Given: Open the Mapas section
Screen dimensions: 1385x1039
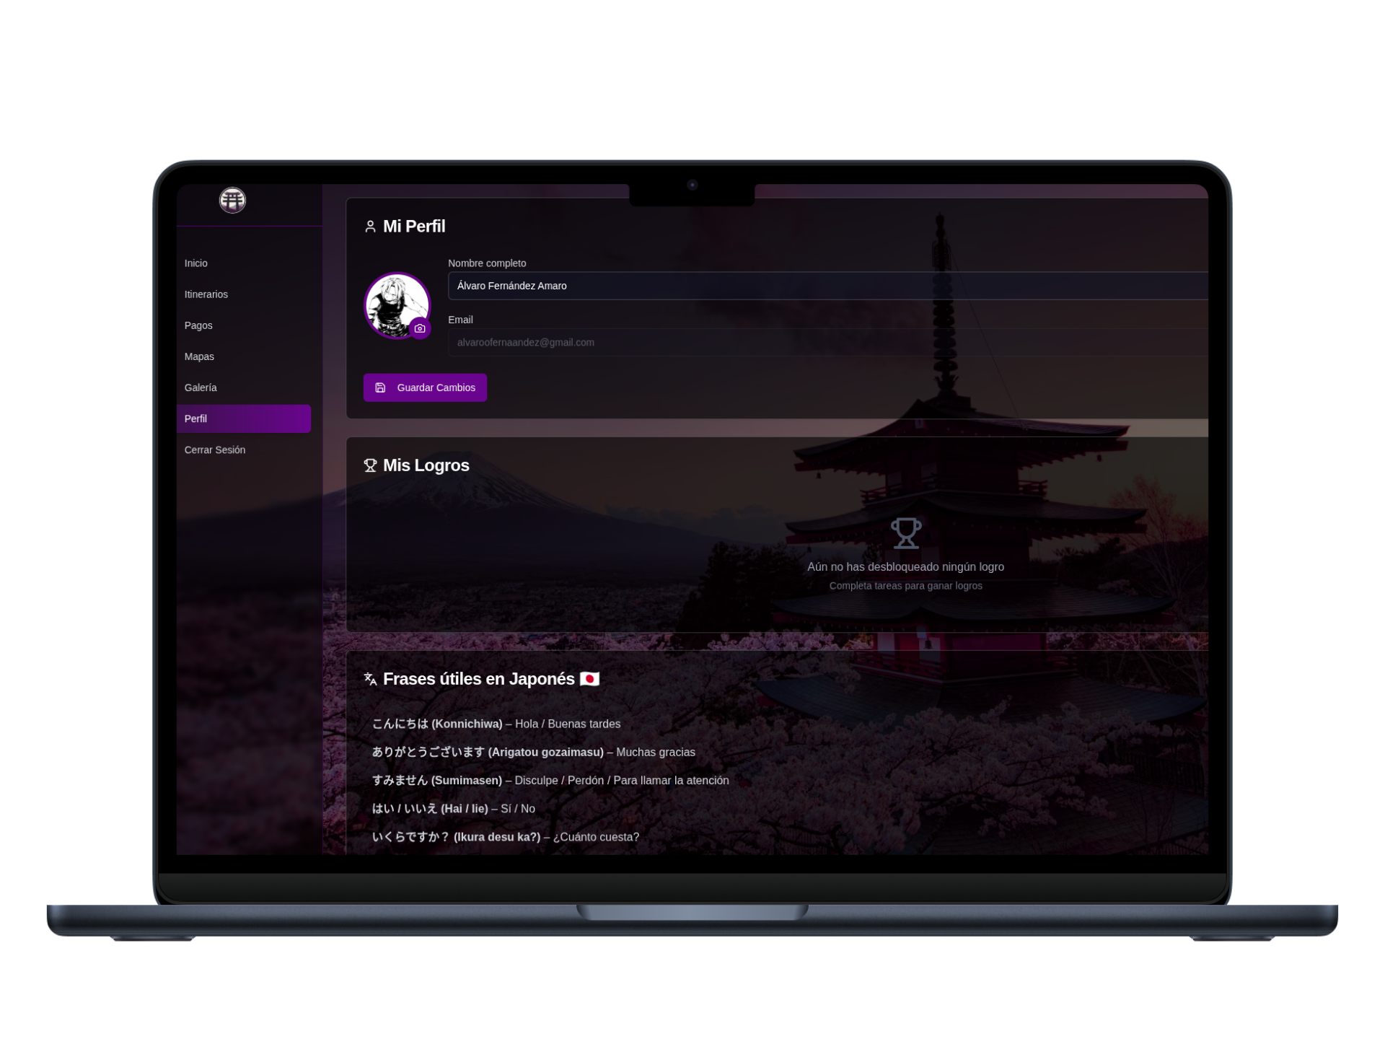Looking at the screenshot, I should 199,356.
